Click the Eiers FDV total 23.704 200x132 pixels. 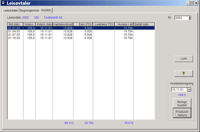89,123
